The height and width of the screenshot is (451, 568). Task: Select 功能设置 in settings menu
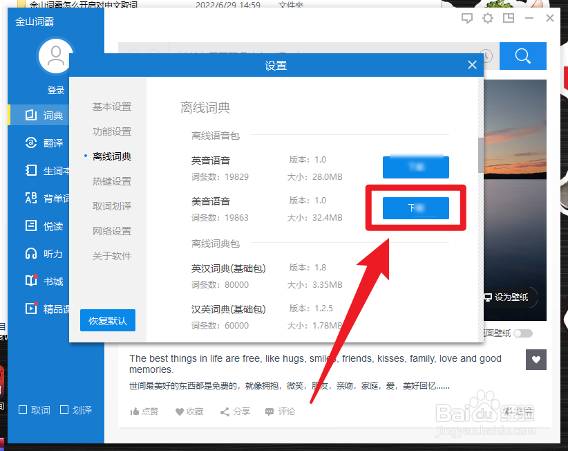pyautogui.click(x=111, y=131)
